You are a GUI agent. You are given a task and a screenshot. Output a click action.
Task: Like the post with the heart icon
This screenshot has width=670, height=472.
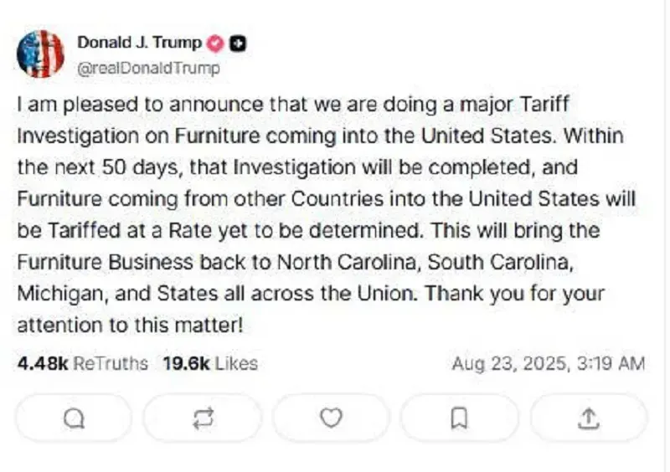[331, 418]
